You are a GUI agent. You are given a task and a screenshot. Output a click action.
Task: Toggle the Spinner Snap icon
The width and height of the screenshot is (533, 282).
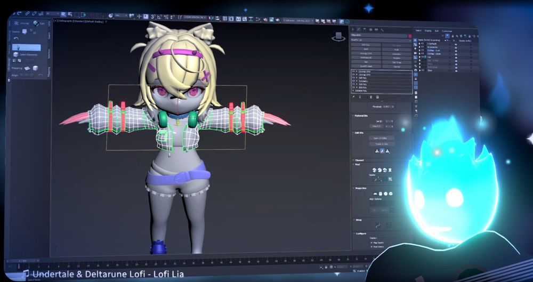(172, 17)
